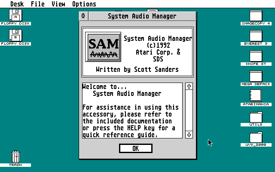
Task: Click 'quick reference guide.' text line
Action: (x=120, y=135)
